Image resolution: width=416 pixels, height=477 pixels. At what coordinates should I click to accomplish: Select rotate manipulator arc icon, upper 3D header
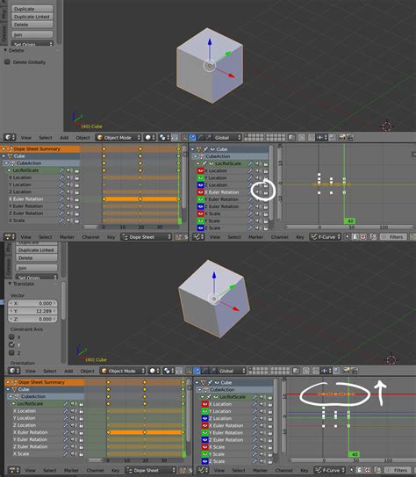201,138
